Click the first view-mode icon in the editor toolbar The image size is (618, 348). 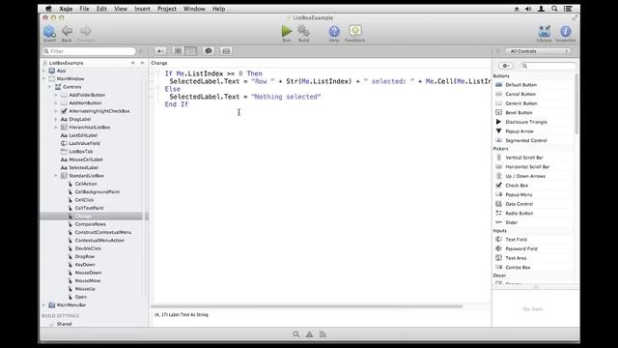(178, 51)
